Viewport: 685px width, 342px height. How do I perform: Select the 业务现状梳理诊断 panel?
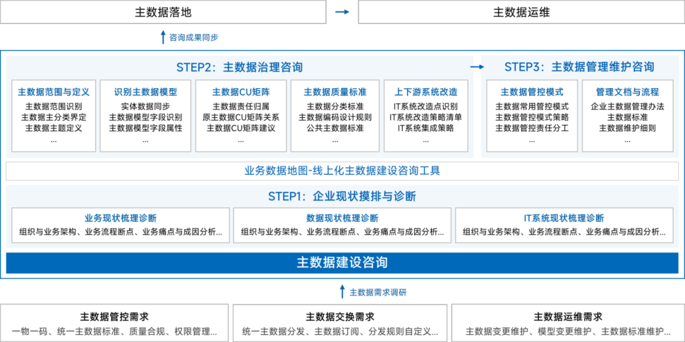(121, 225)
